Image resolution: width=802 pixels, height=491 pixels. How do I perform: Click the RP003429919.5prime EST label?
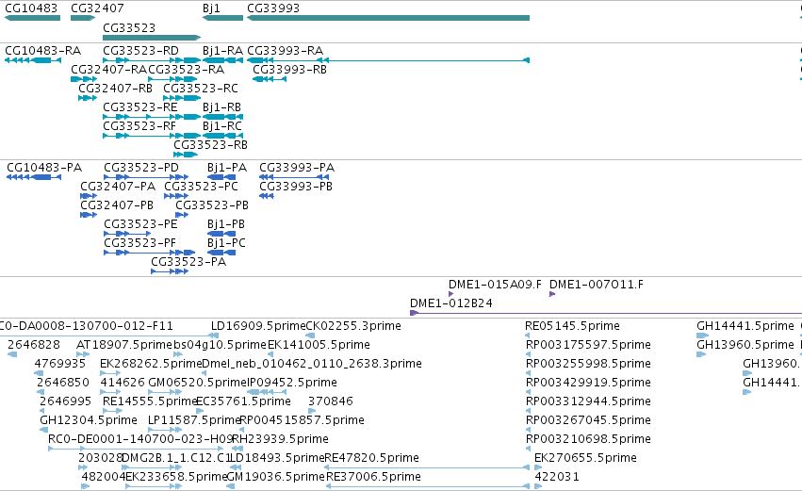coord(588,383)
